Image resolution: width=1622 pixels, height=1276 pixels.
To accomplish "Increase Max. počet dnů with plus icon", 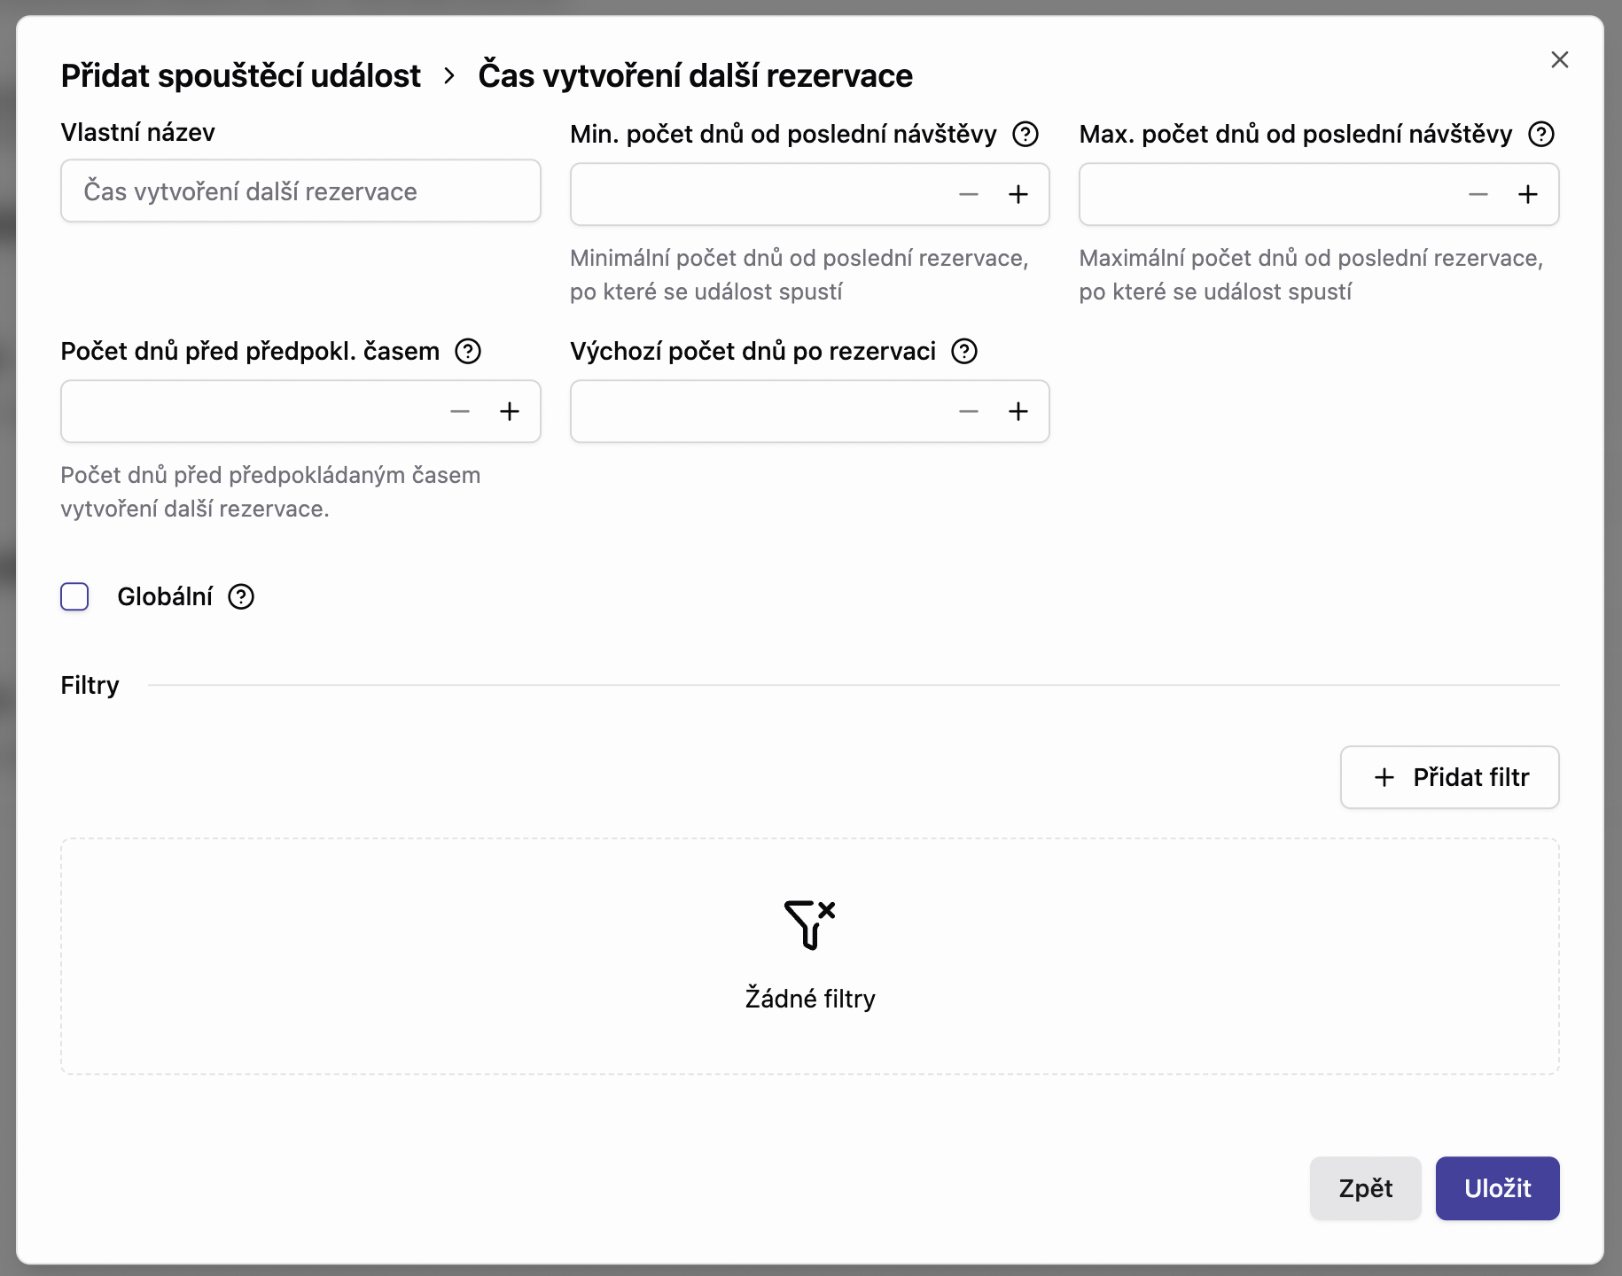I will 1528,194.
